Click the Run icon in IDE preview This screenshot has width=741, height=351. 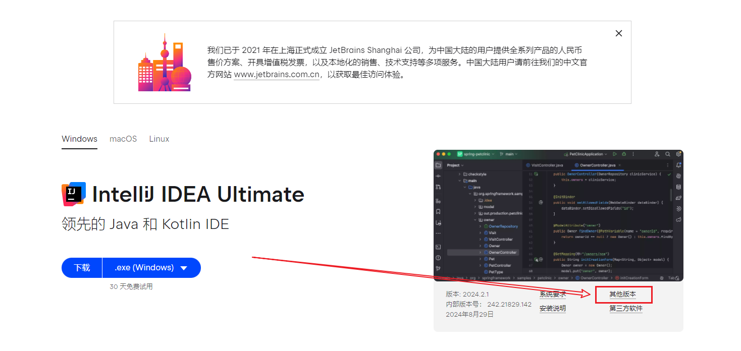tap(614, 154)
